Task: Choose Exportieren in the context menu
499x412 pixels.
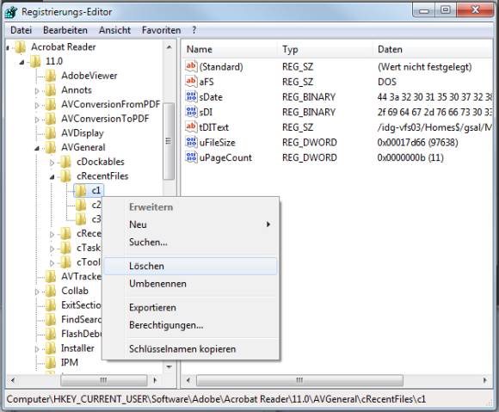Action: coord(191,308)
